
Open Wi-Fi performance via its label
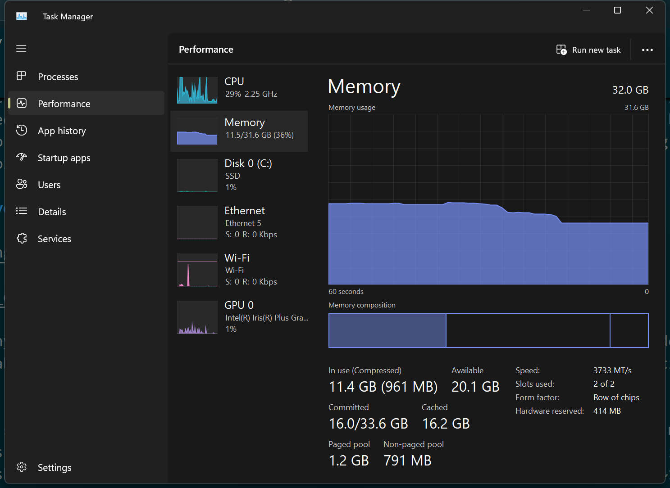pos(237,258)
